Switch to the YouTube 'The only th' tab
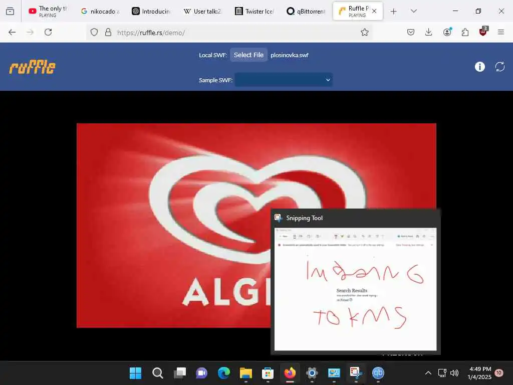513x385 pixels. 48,11
